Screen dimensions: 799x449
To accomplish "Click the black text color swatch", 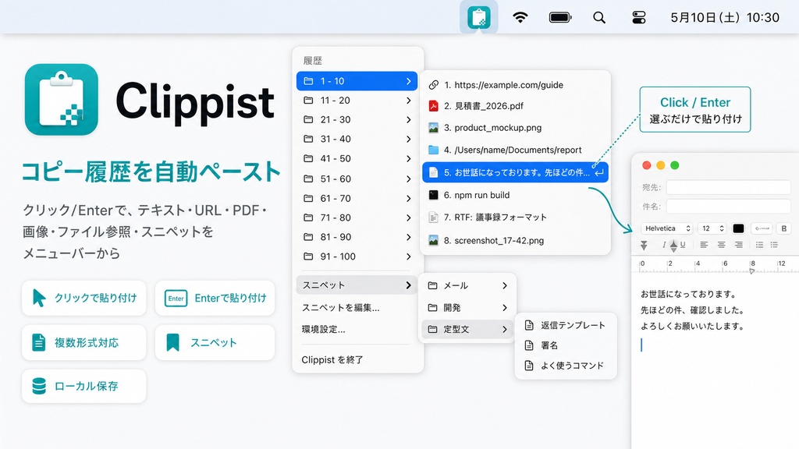I will (738, 228).
